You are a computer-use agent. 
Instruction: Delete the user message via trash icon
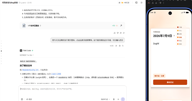(x=120, y=46)
